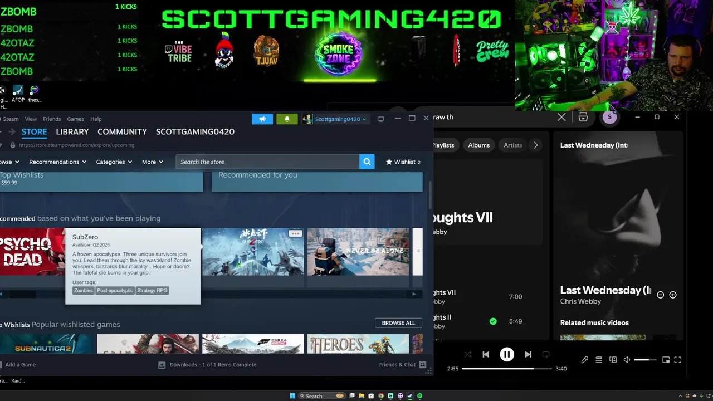Click Add a Game in Steam
Screen dimensions: 713x401
pos(20,365)
